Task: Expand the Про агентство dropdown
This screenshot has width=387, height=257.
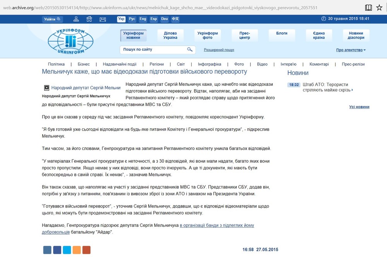Action: click(351, 50)
